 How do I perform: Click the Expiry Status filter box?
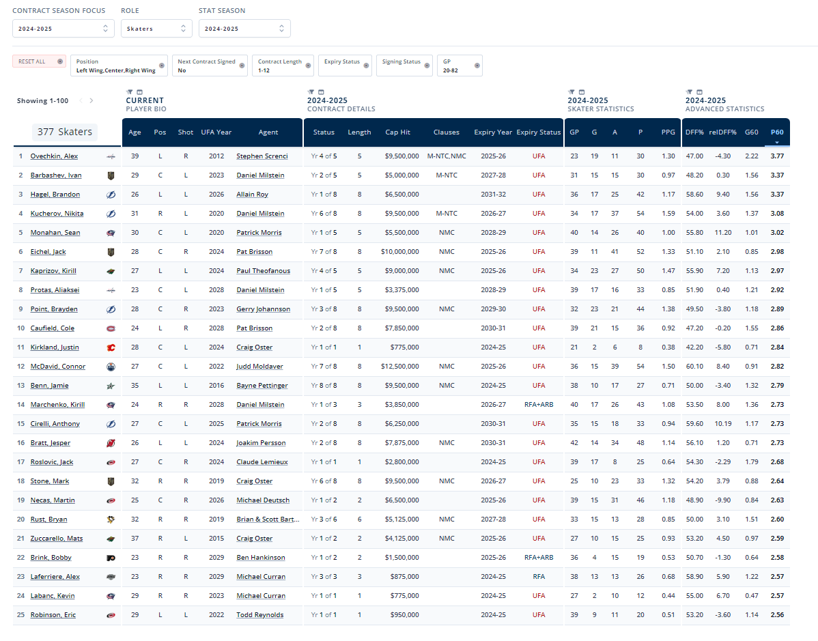[x=345, y=66]
